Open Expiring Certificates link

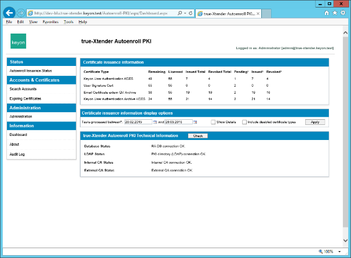[25, 98]
